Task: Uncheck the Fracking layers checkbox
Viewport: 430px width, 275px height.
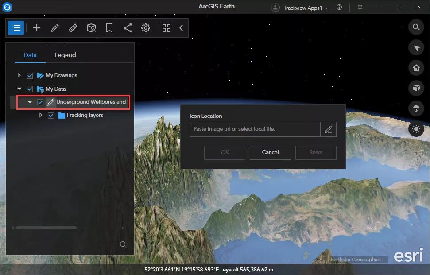Action: click(51, 116)
